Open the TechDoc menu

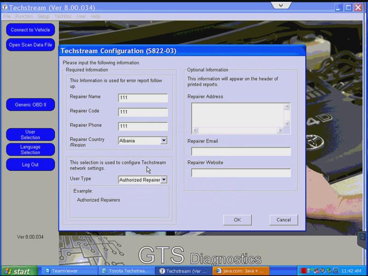click(x=63, y=17)
